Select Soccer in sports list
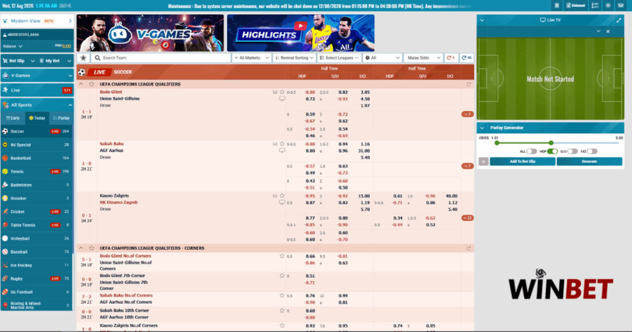This screenshot has height=332, width=632. coord(37,131)
